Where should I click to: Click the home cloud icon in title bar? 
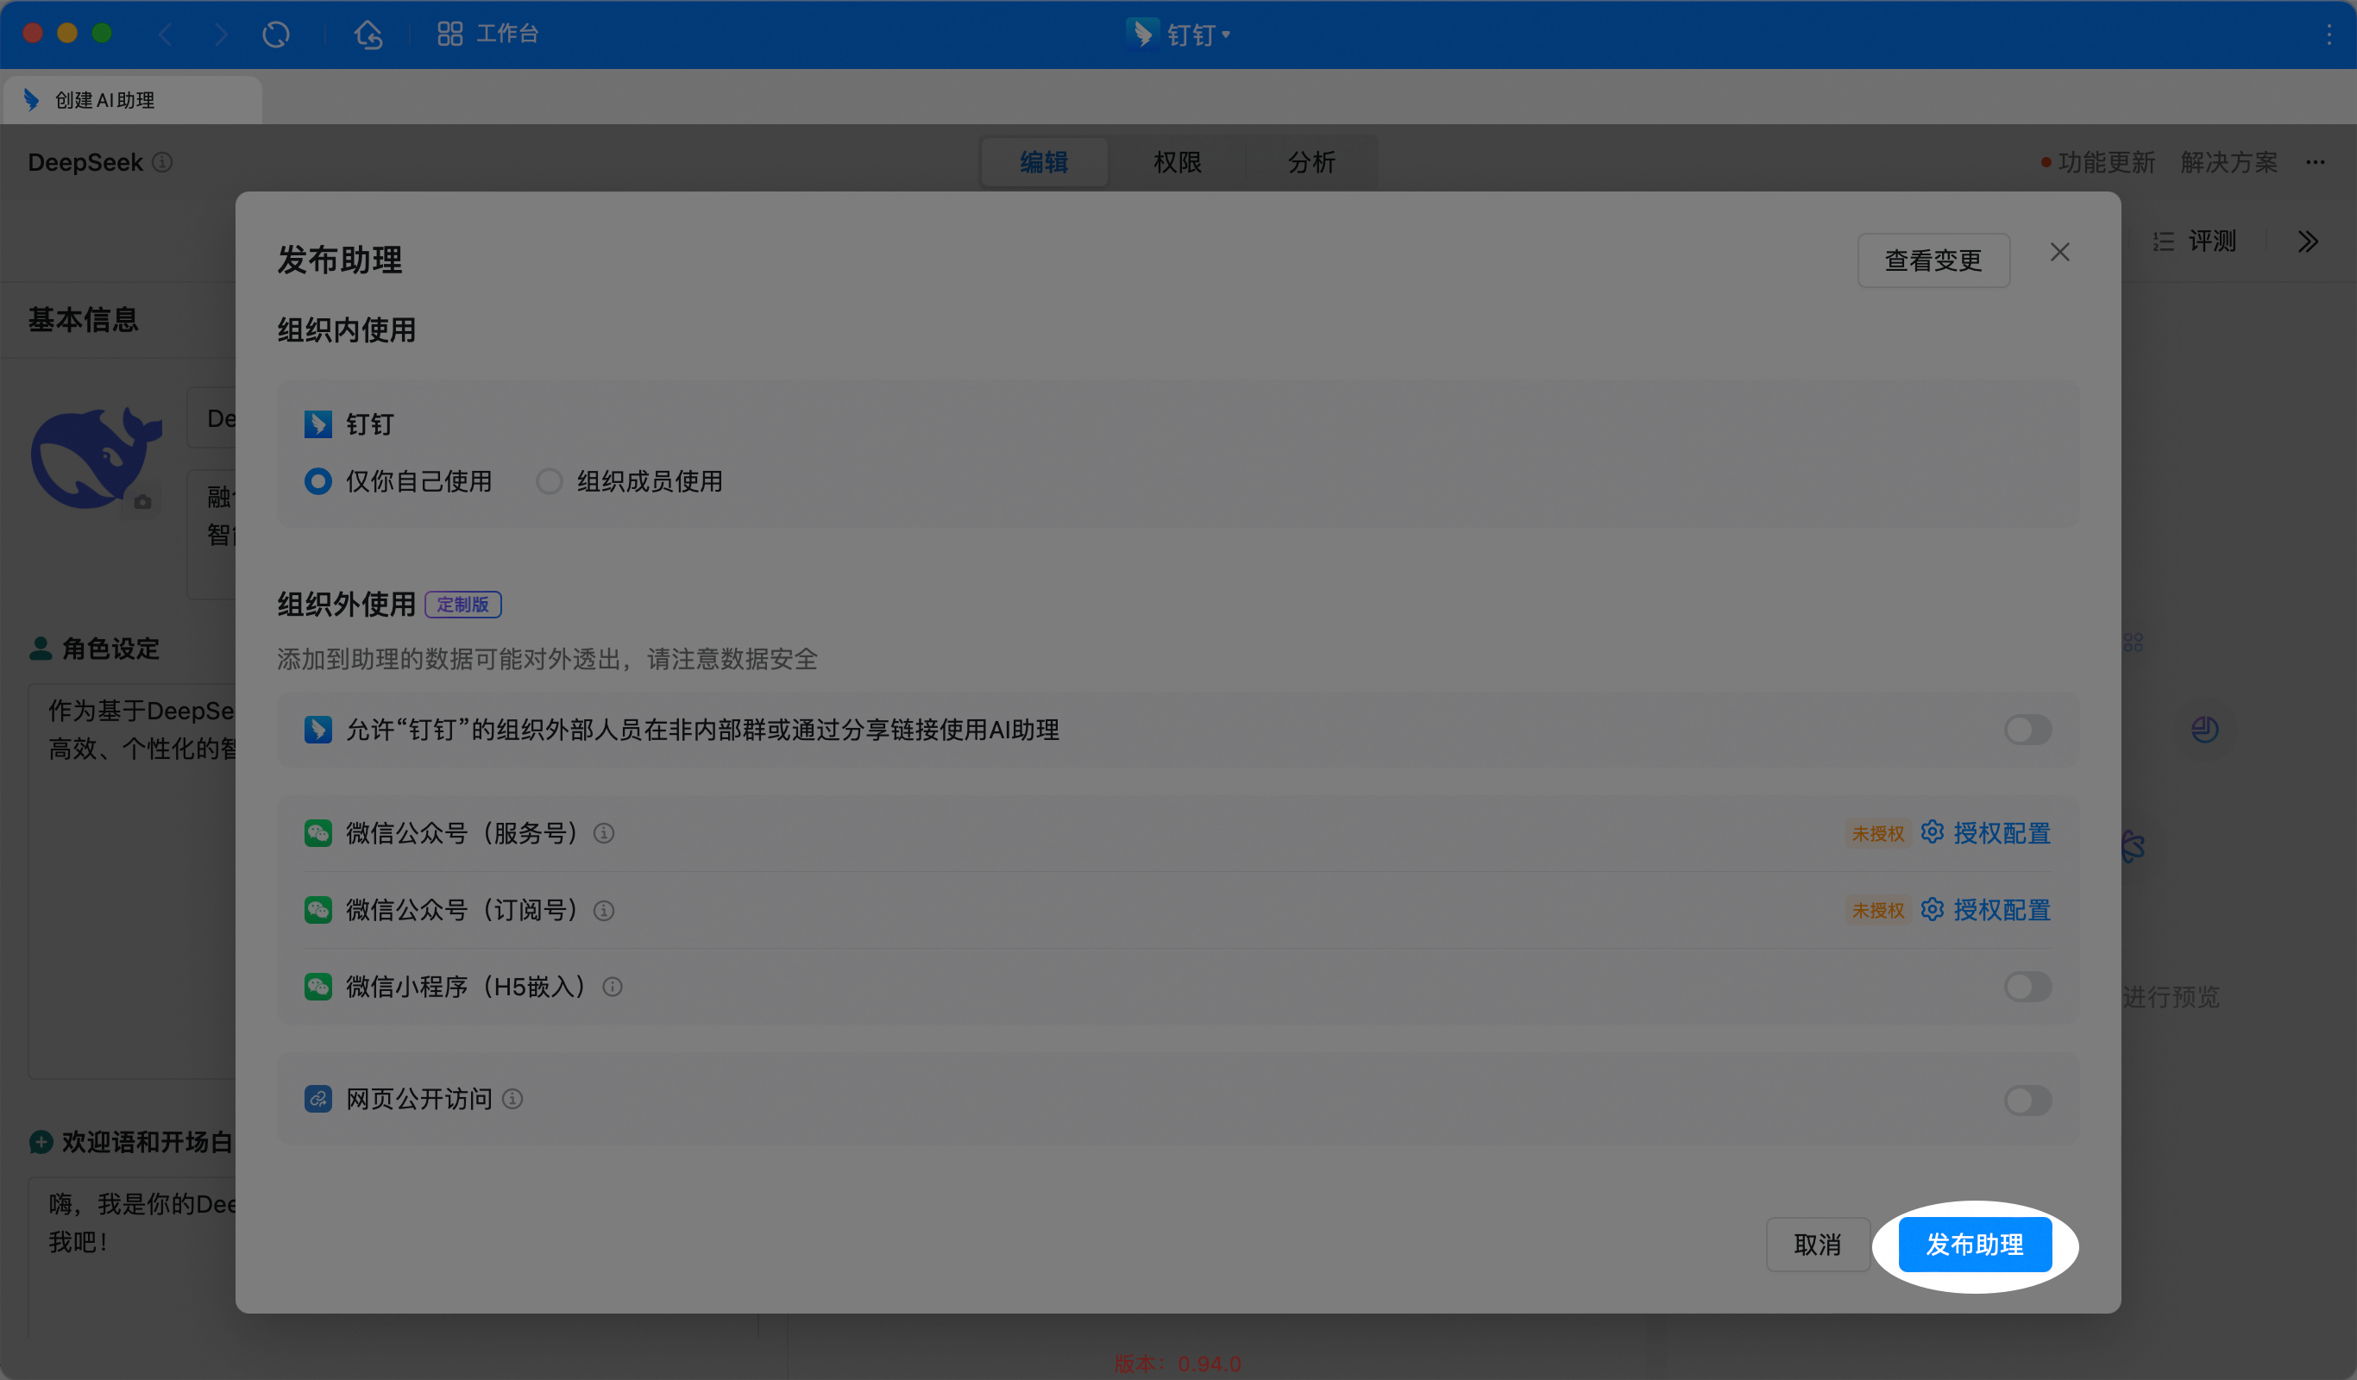click(x=368, y=34)
